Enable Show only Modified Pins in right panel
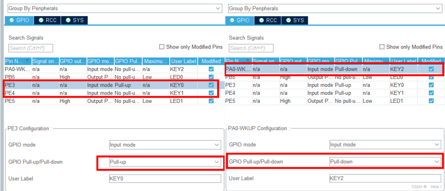 [382, 47]
